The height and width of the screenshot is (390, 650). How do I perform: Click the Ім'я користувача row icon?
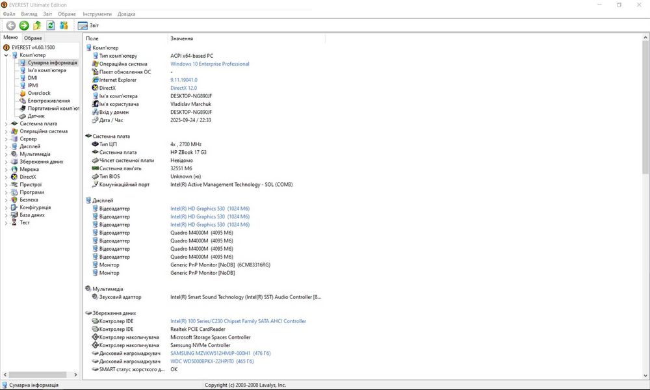coord(96,104)
